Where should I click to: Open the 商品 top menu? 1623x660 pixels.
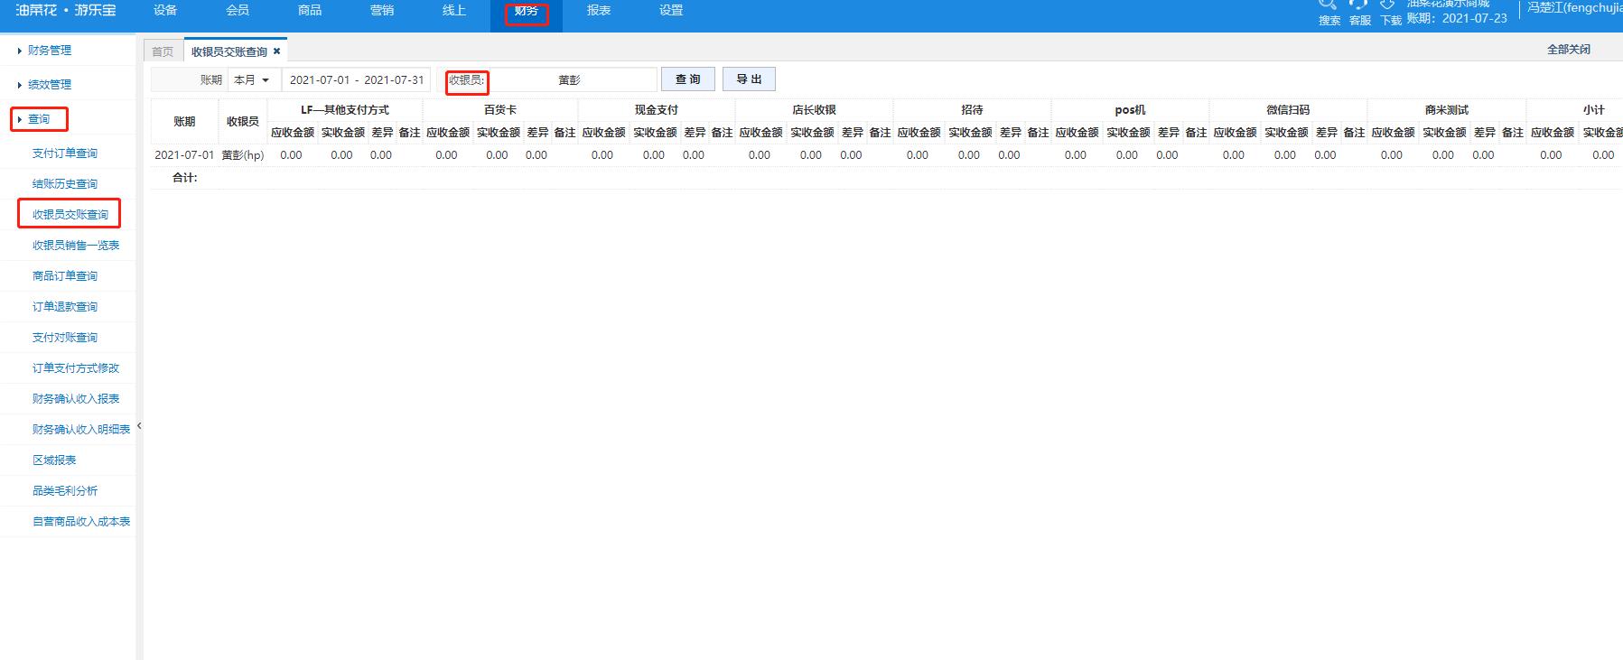310,11
